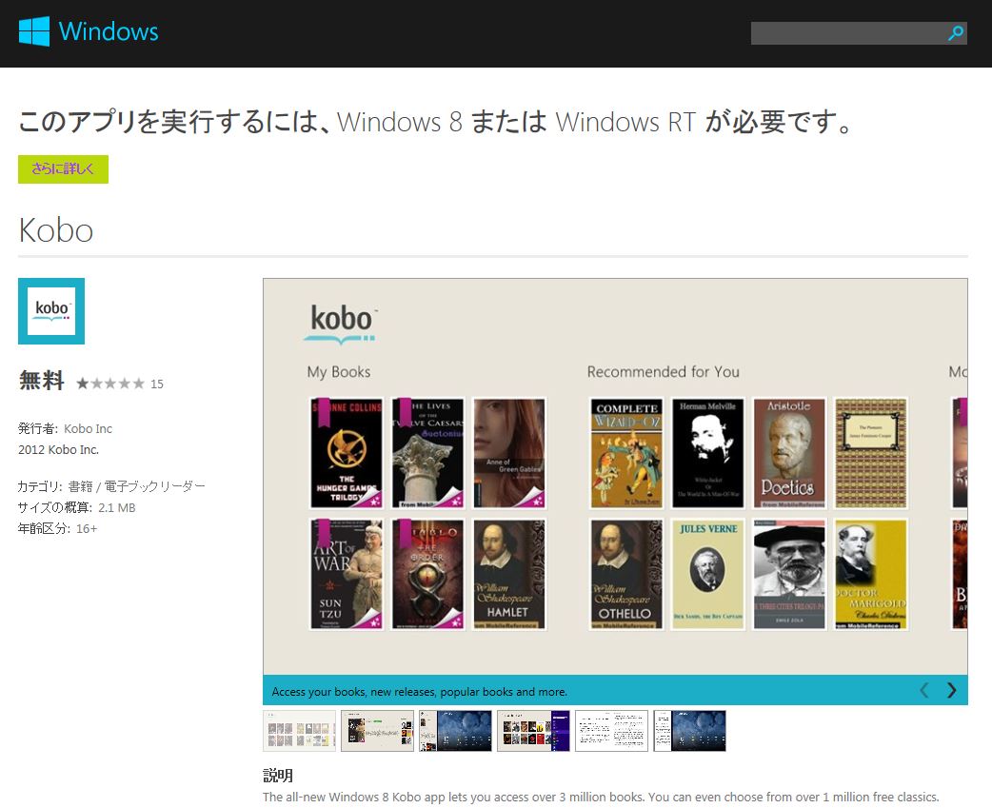
Task: Select the third screenshot thumbnail
Action: coord(455,731)
